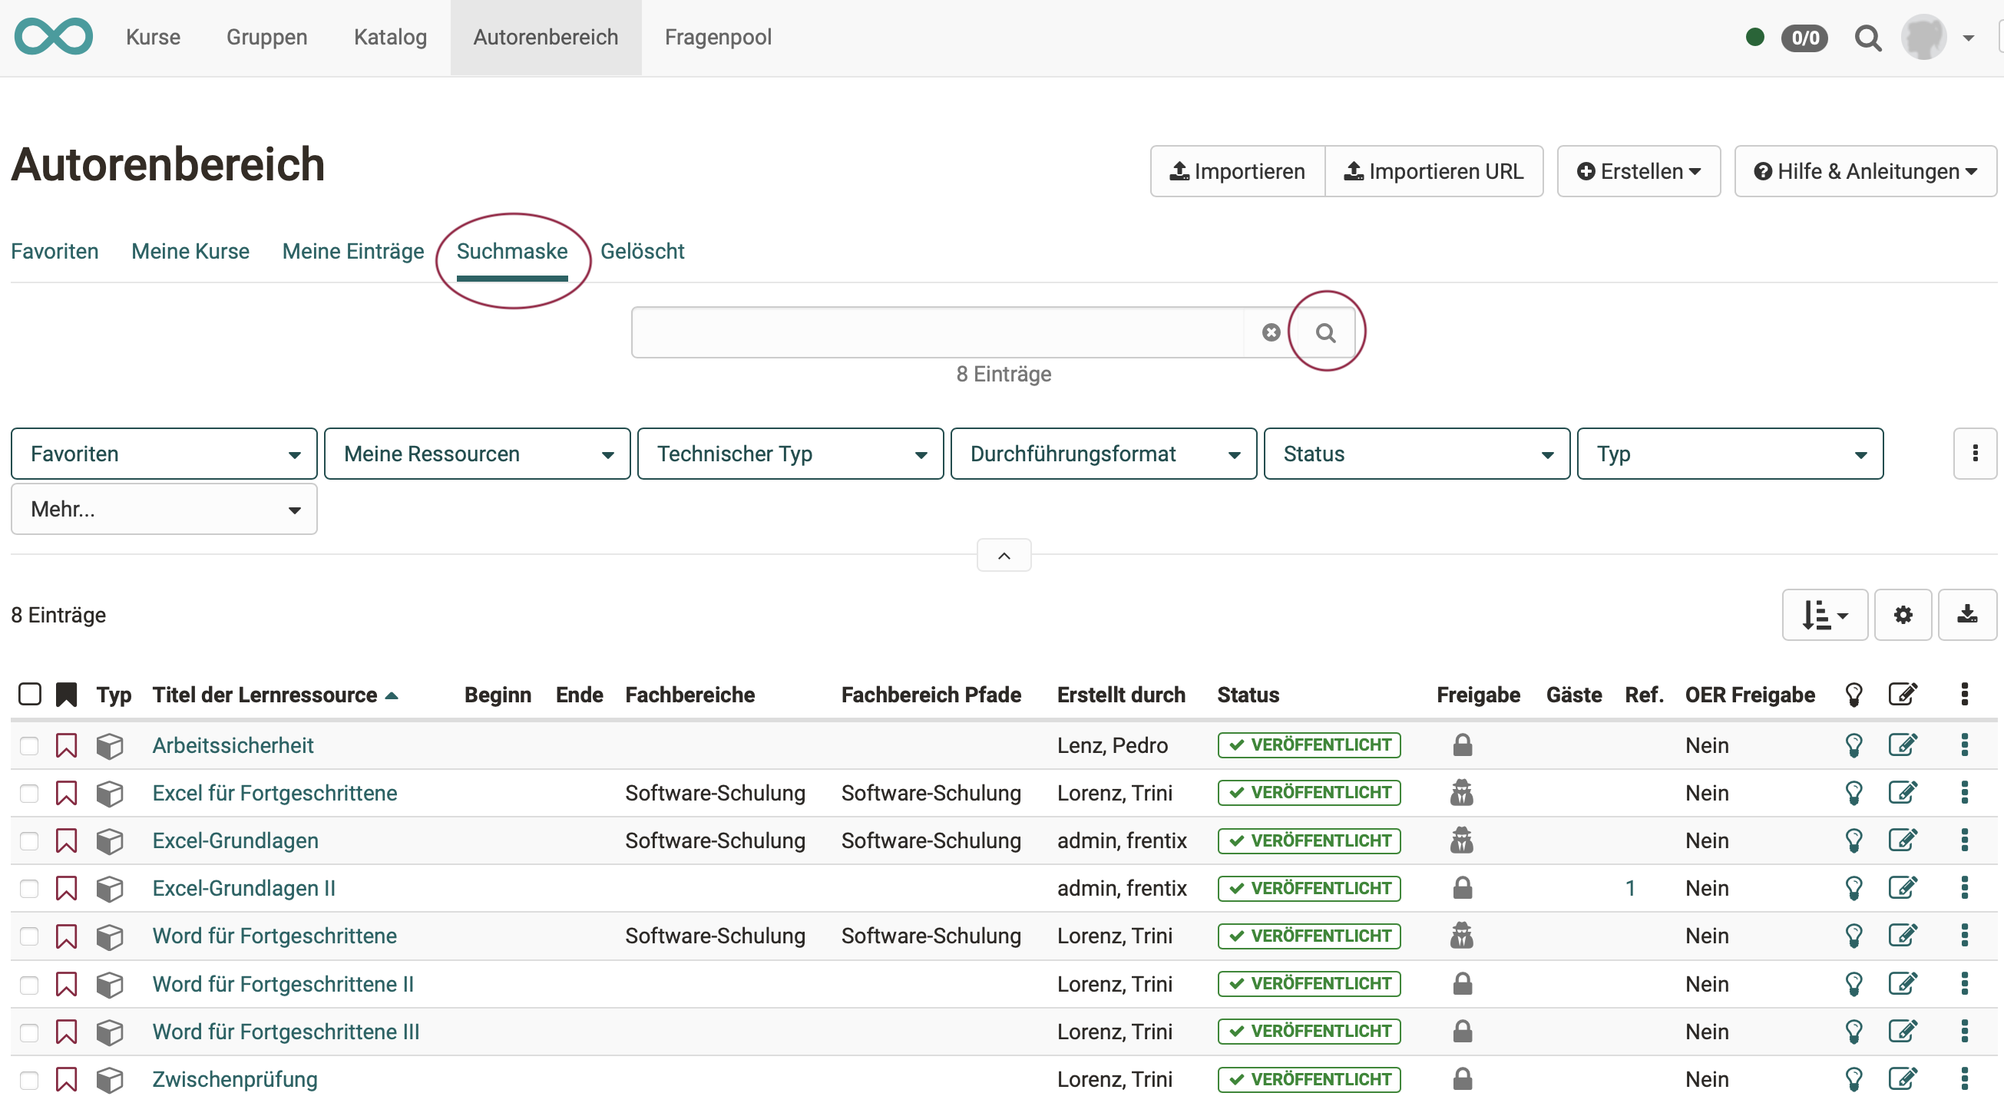Viewport: 2004px width, 1116px height.
Task: Open actions menu for Arbeitssicherheit row
Action: [1964, 746]
